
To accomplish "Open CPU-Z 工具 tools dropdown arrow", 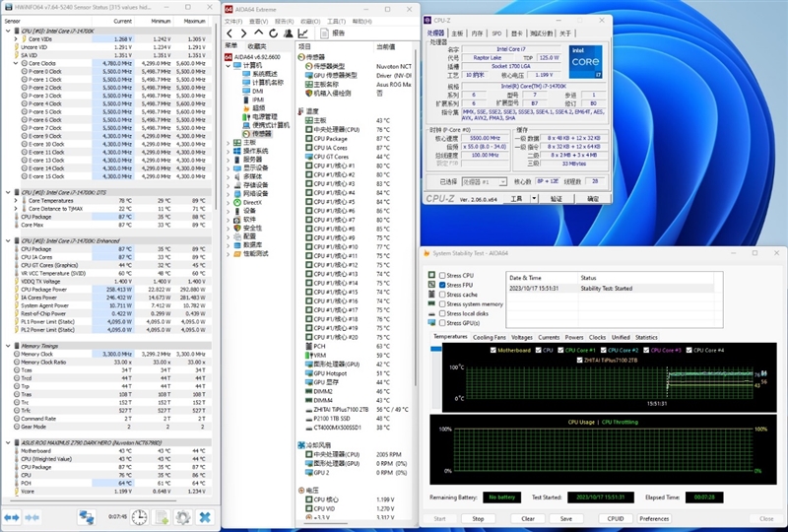I will coord(534,199).
